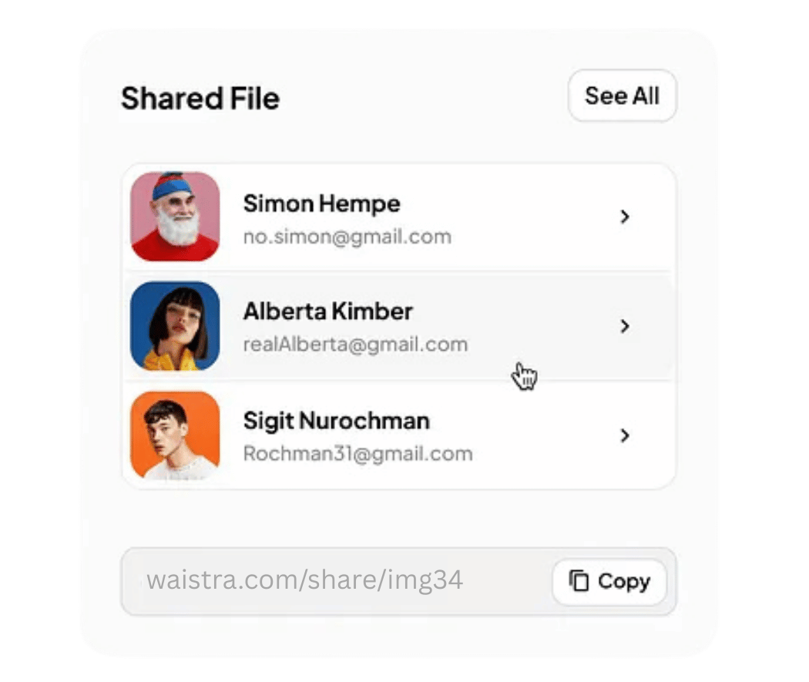The image size is (809, 682).
Task: Open Simon Hempe's avatar photo
Action: tap(176, 217)
